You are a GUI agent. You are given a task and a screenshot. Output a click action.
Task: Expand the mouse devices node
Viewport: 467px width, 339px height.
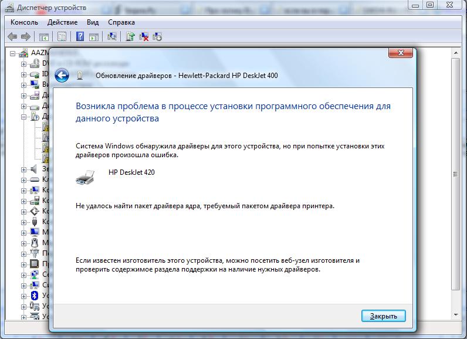23,243
